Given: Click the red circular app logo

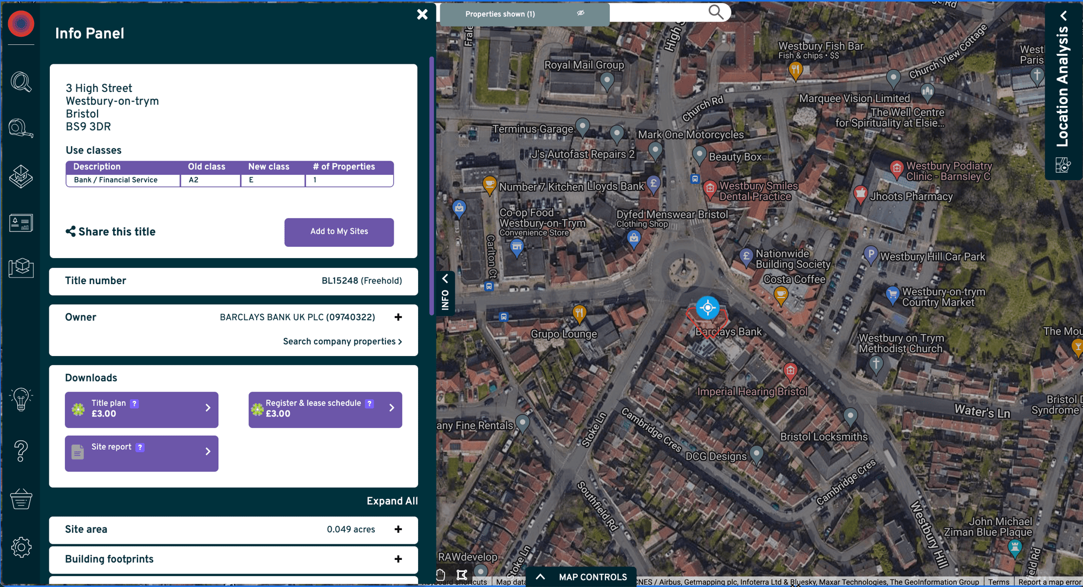Looking at the screenshot, I should coord(21,24).
